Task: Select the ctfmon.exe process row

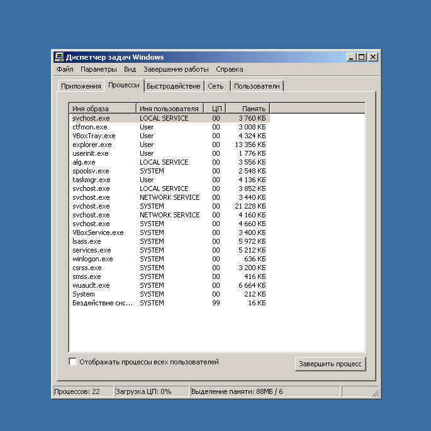Action: tap(169, 127)
